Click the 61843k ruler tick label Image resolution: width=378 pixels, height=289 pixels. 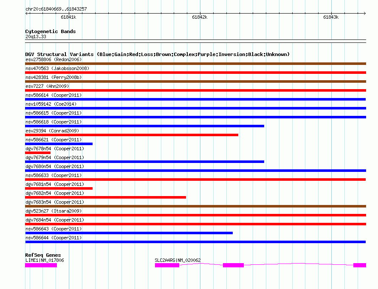(x=331, y=17)
